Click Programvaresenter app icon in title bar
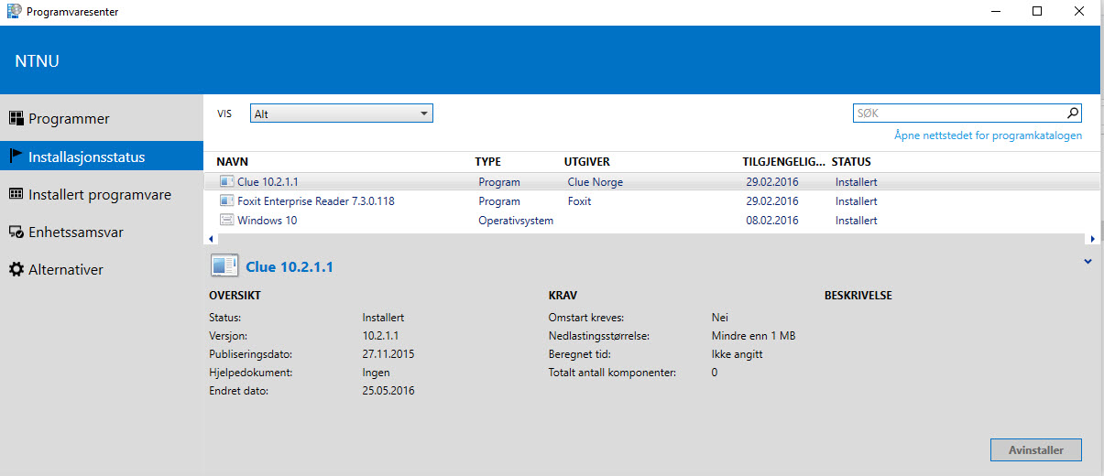 point(15,11)
